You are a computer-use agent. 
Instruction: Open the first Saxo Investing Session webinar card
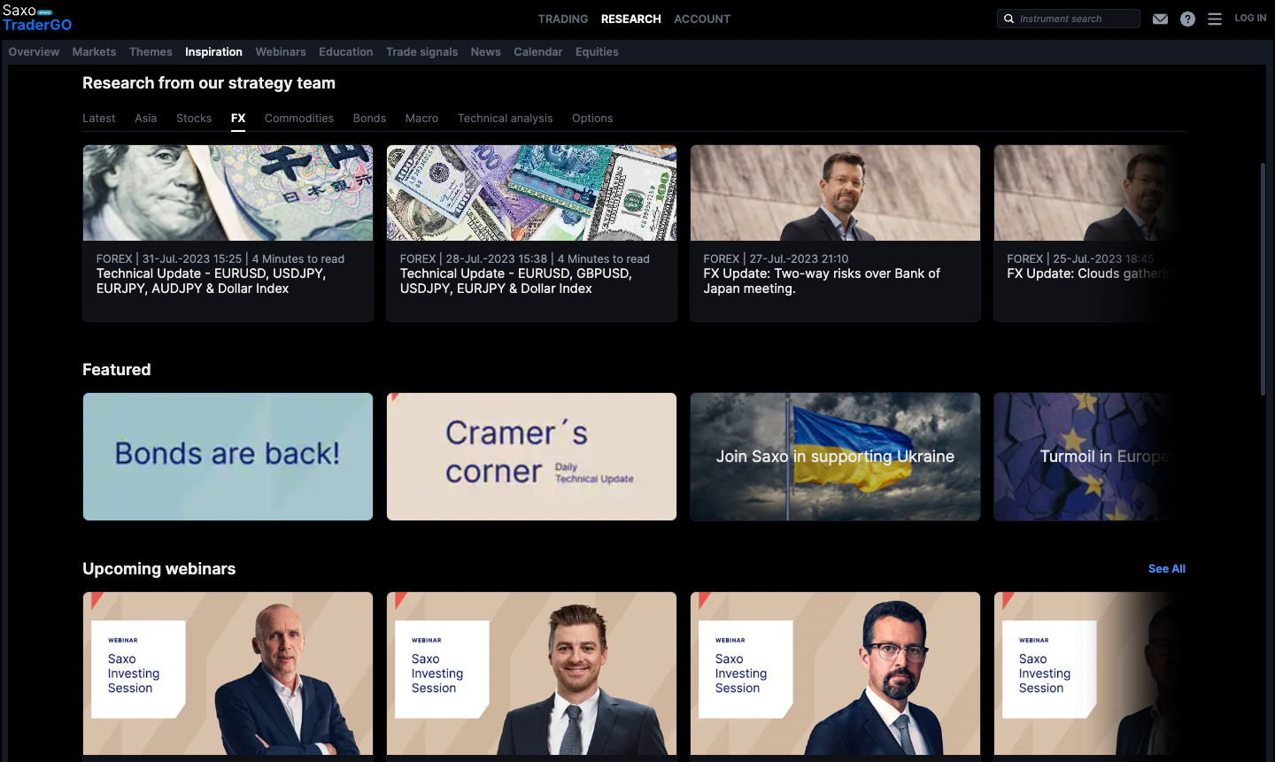pyautogui.click(x=228, y=673)
